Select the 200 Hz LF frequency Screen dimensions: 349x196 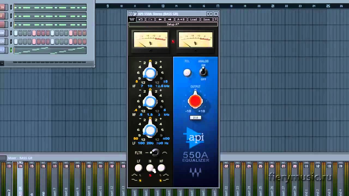click(x=150, y=143)
